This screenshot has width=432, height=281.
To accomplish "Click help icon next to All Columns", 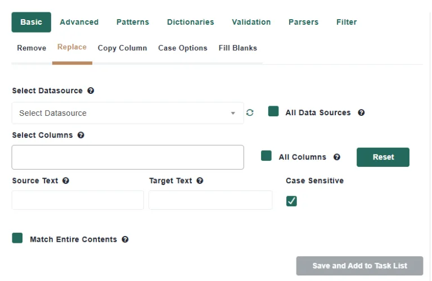I will pos(337,157).
